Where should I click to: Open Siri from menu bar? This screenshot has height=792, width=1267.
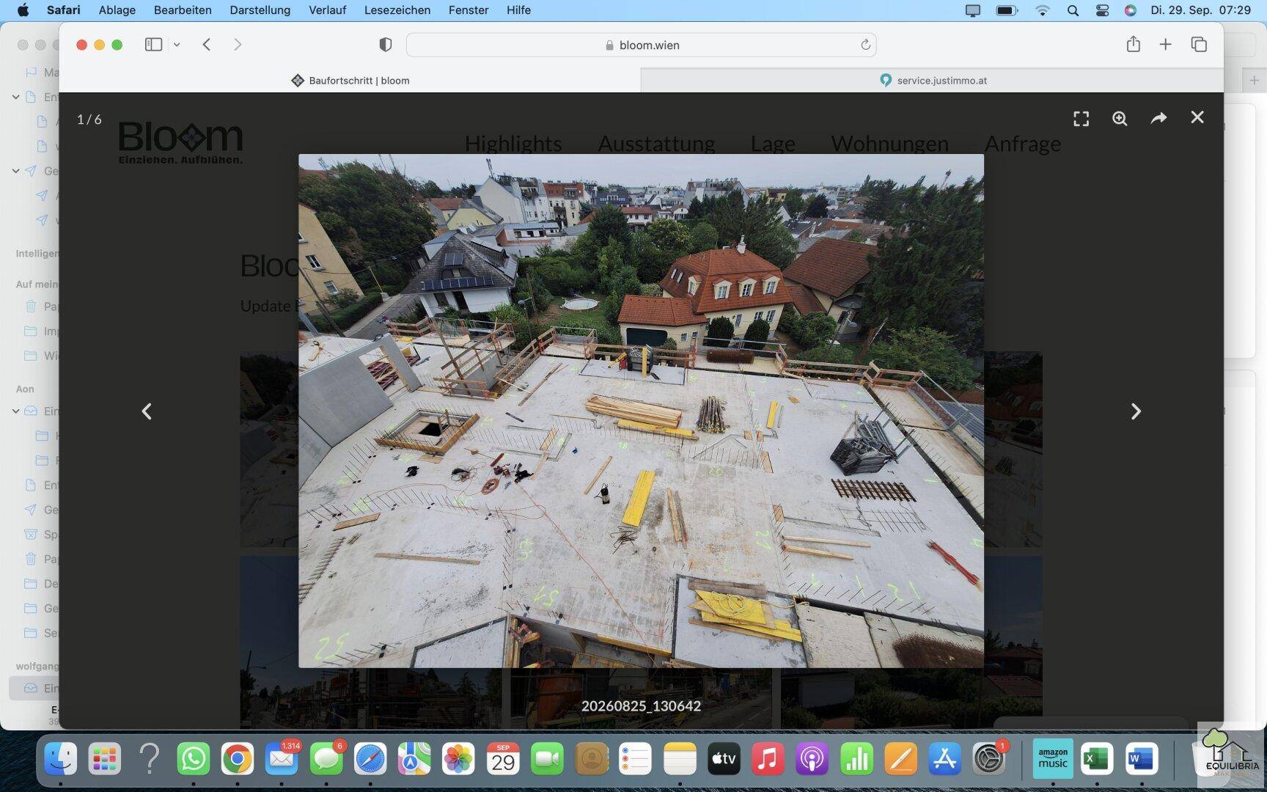click(x=1130, y=10)
